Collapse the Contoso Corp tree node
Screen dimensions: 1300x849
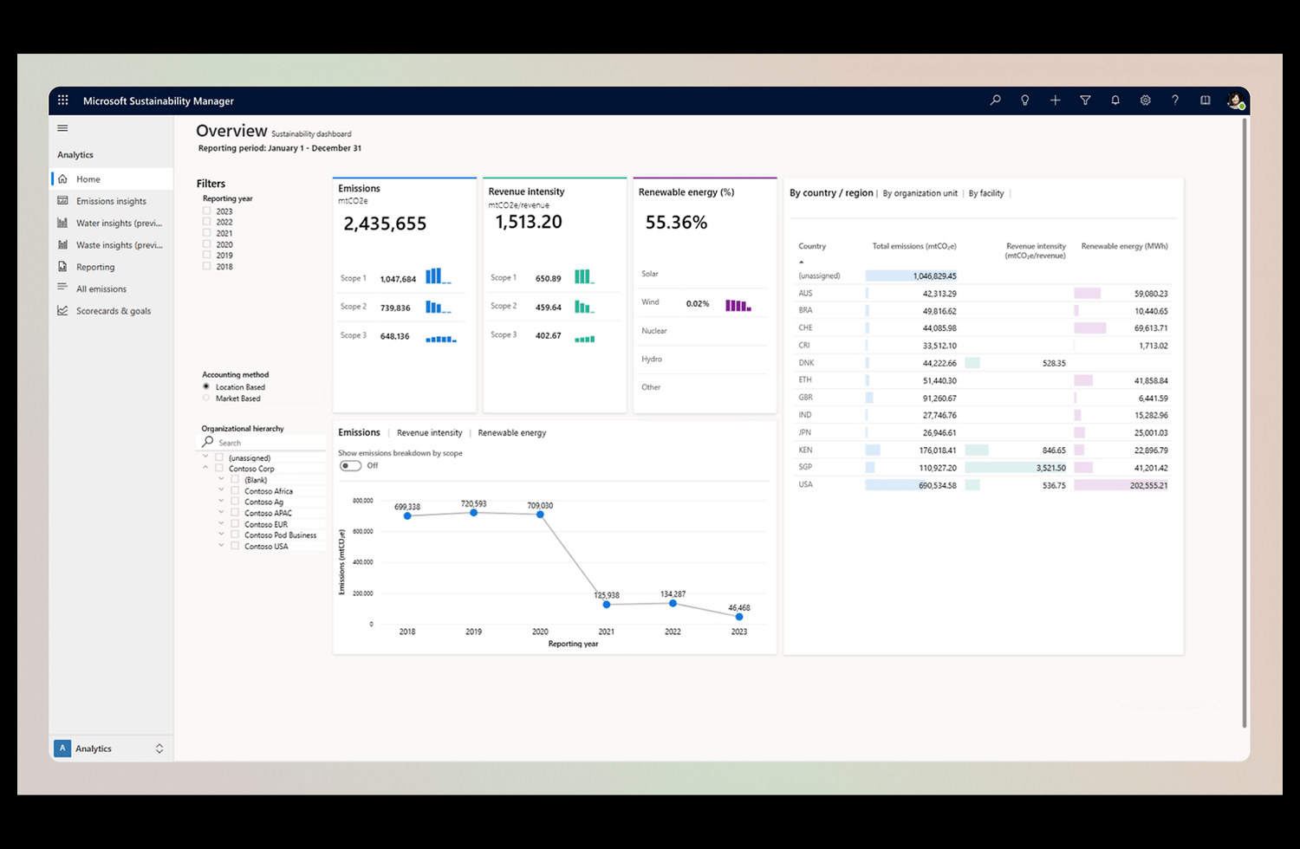tap(205, 468)
